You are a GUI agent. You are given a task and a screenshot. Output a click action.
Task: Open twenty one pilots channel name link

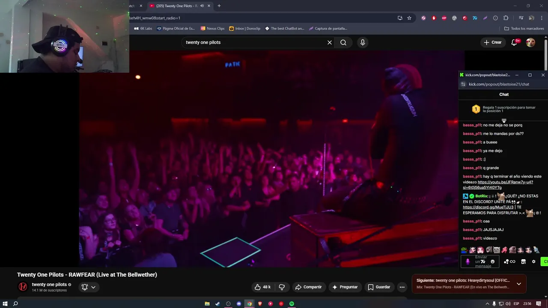(49, 284)
